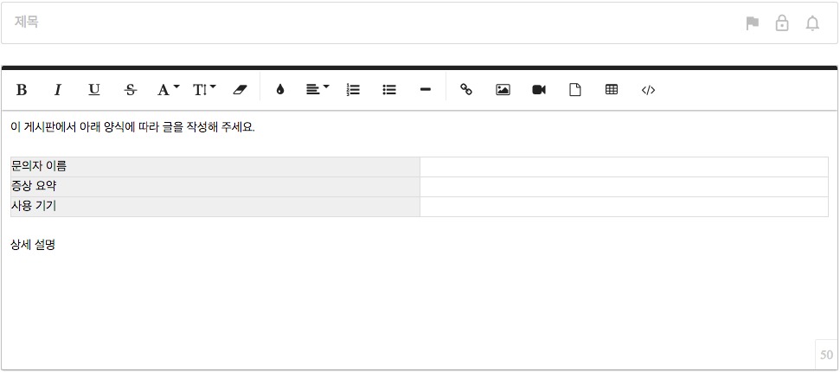The height and width of the screenshot is (372, 840).
Task: Open the text color droplet picker
Action: (x=279, y=90)
